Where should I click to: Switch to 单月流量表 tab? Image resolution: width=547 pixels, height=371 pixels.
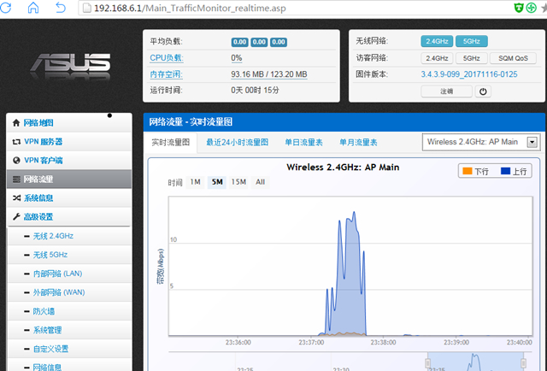(358, 143)
